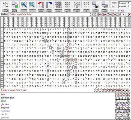
Task: Open the Modify matrix tool
Action: point(15,5)
